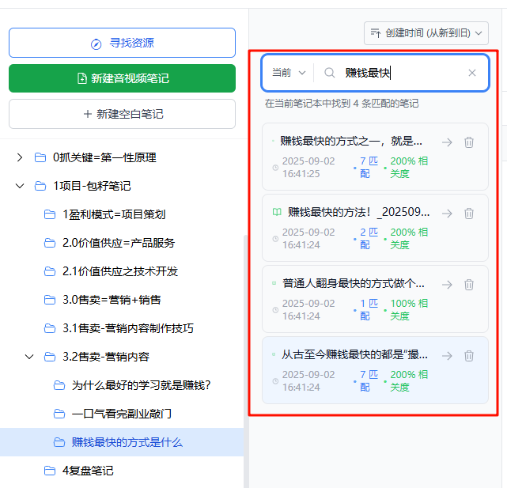Viewport: 507px width, 488px height.
Task: Open the 创建时间 sort order dropdown
Action: [x=426, y=33]
